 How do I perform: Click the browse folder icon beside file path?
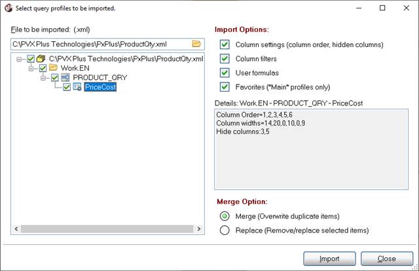[x=196, y=44]
